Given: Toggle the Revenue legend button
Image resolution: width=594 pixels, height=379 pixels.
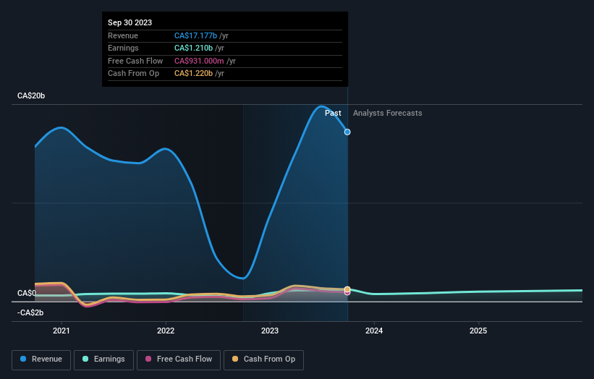Looking at the screenshot, I should 41,359.
